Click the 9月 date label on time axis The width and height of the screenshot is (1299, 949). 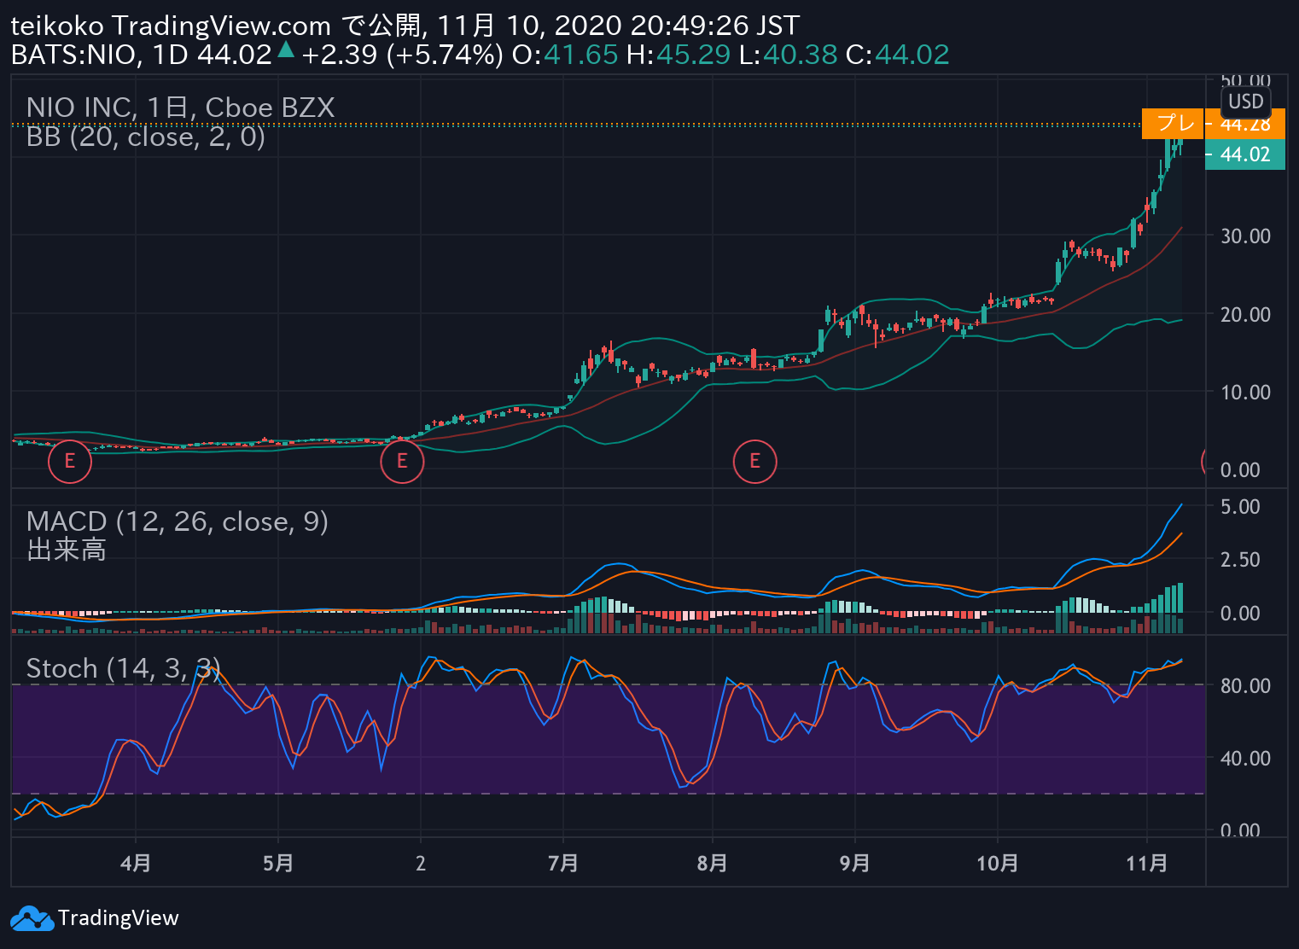tap(854, 863)
